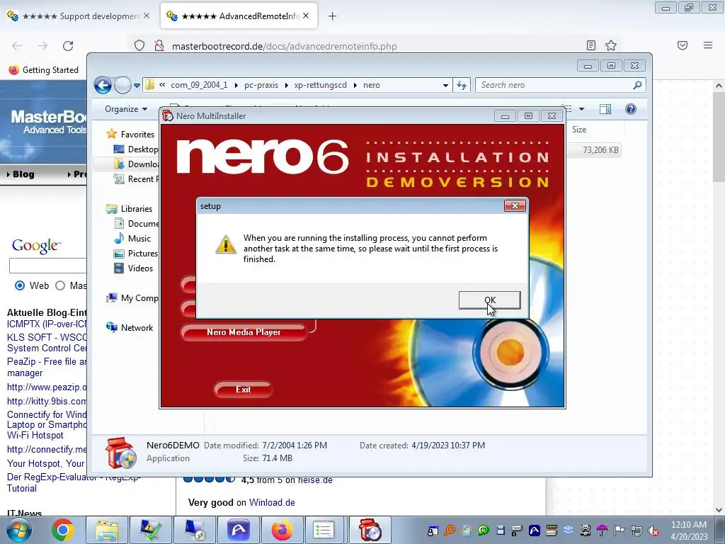Switch to Nero installer in the taskbar

tap(370, 530)
